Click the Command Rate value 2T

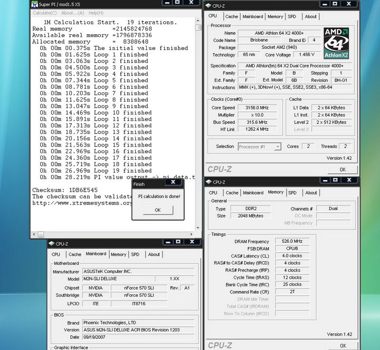[x=292, y=292]
